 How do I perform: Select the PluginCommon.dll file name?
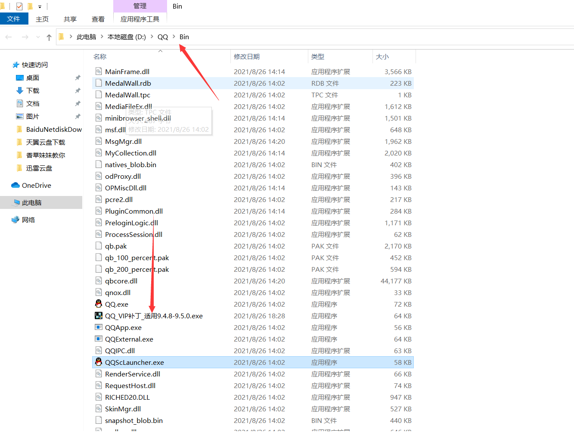(x=134, y=211)
